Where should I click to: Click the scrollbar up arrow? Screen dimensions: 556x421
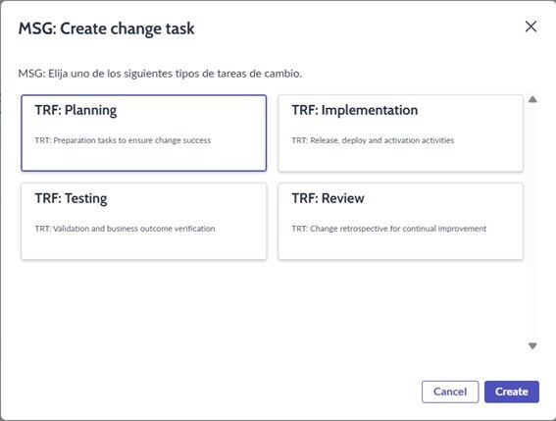coord(532,99)
